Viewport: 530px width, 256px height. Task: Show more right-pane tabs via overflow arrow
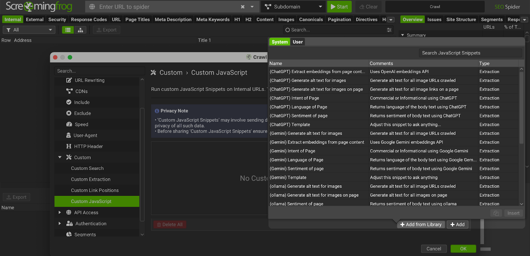(x=524, y=20)
